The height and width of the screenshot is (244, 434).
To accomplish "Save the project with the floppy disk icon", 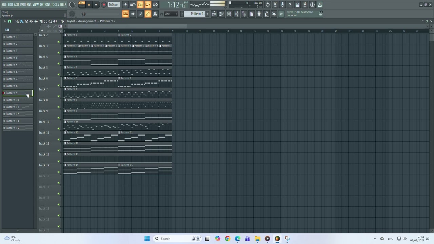I will click(x=297, y=5).
